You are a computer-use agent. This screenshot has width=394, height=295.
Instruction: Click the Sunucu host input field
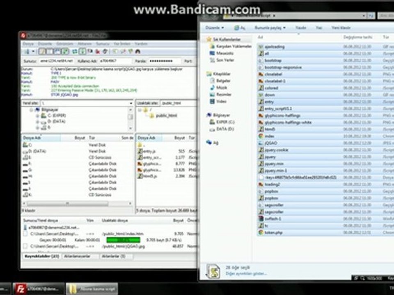(57, 61)
